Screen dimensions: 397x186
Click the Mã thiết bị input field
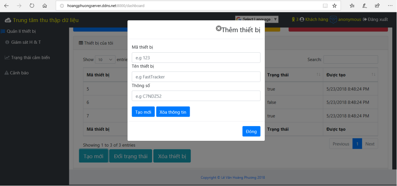pos(196,58)
